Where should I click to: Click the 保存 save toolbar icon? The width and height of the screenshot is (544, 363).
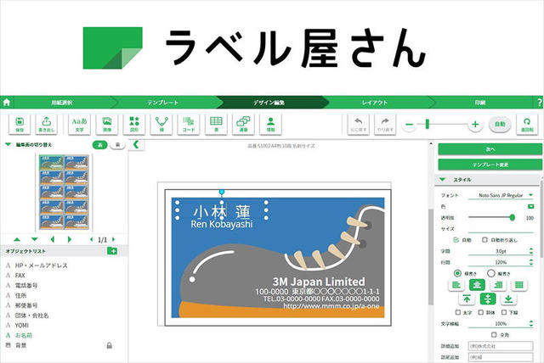click(x=20, y=124)
